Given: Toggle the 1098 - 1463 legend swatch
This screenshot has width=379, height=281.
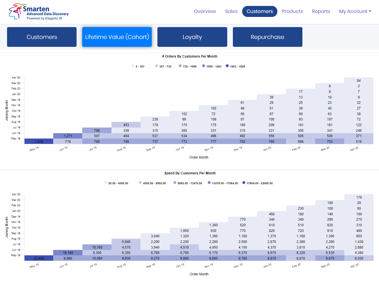Looking at the screenshot, I should point(204,66).
